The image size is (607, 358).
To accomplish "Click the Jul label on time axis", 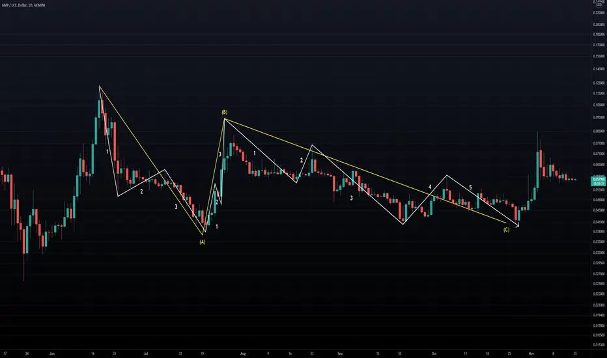I will click(x=146, y=353).
